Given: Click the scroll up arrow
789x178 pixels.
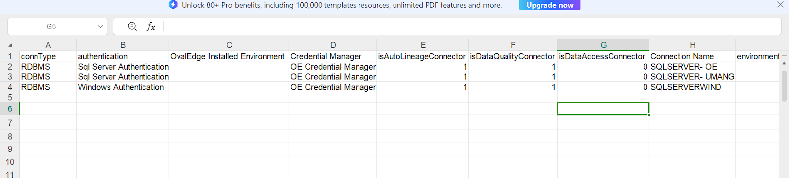Looking at the screenshot, I should coord(784,64).
